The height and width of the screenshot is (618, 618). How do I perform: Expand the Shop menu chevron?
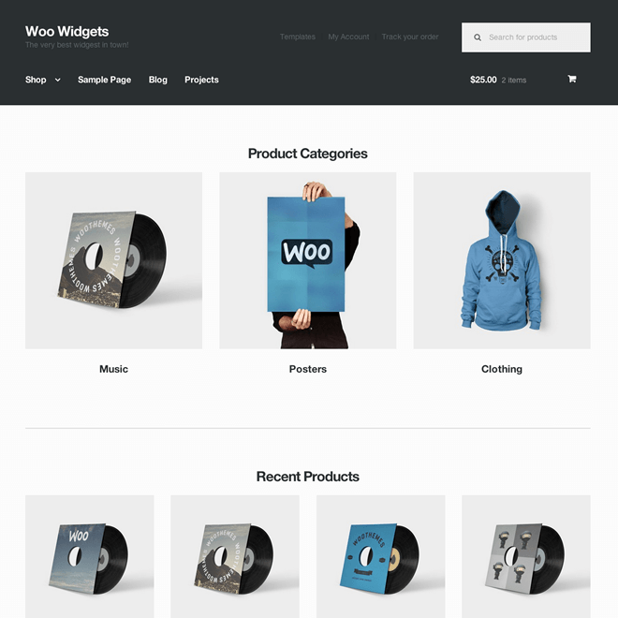tap(57, 80)
